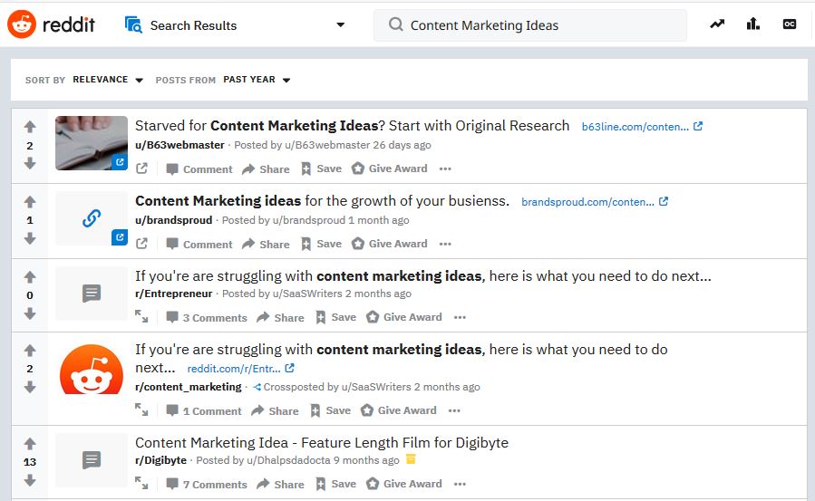The width and height of the screenshot is (815, 501).
Task: Downvote the r/content_marketing crosspost
Action: point(30,388)
